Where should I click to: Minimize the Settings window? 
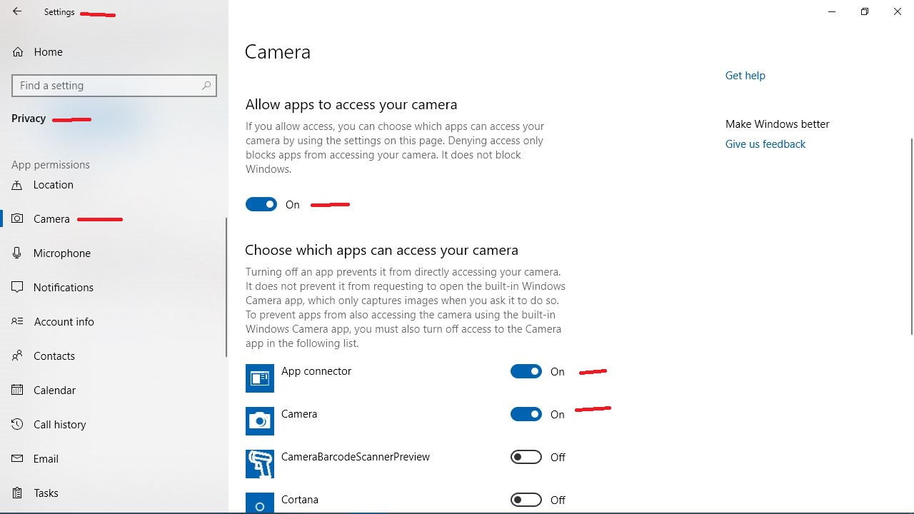pos(832,11)
